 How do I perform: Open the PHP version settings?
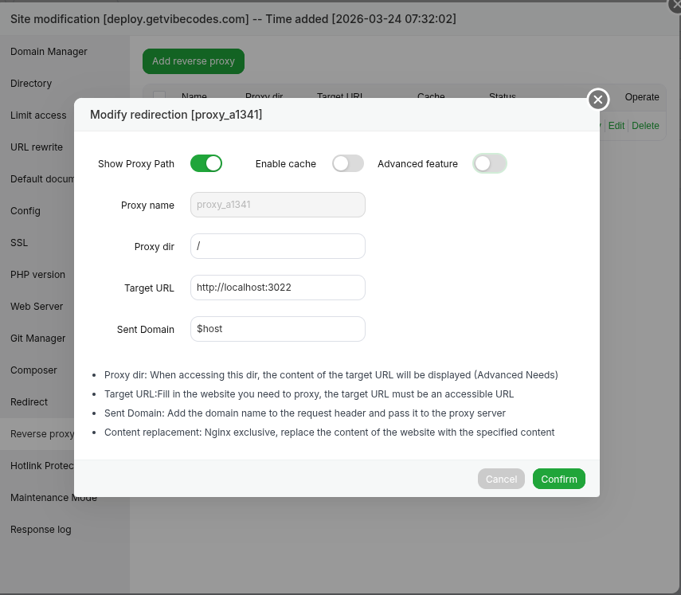(37, 275)
